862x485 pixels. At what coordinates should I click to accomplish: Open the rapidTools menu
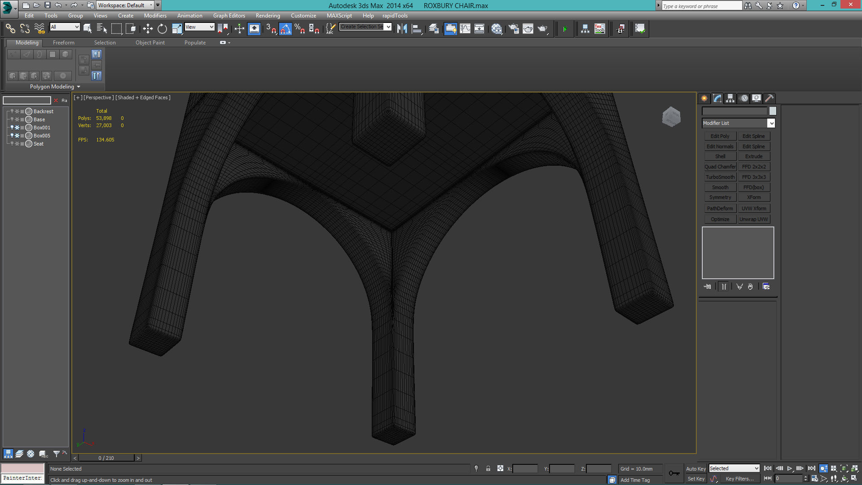coord(395,16)
